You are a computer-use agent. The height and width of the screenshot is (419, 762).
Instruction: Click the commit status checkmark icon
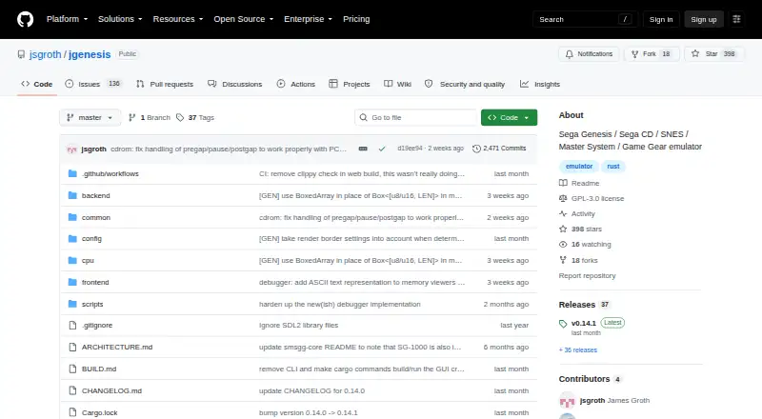382,149
